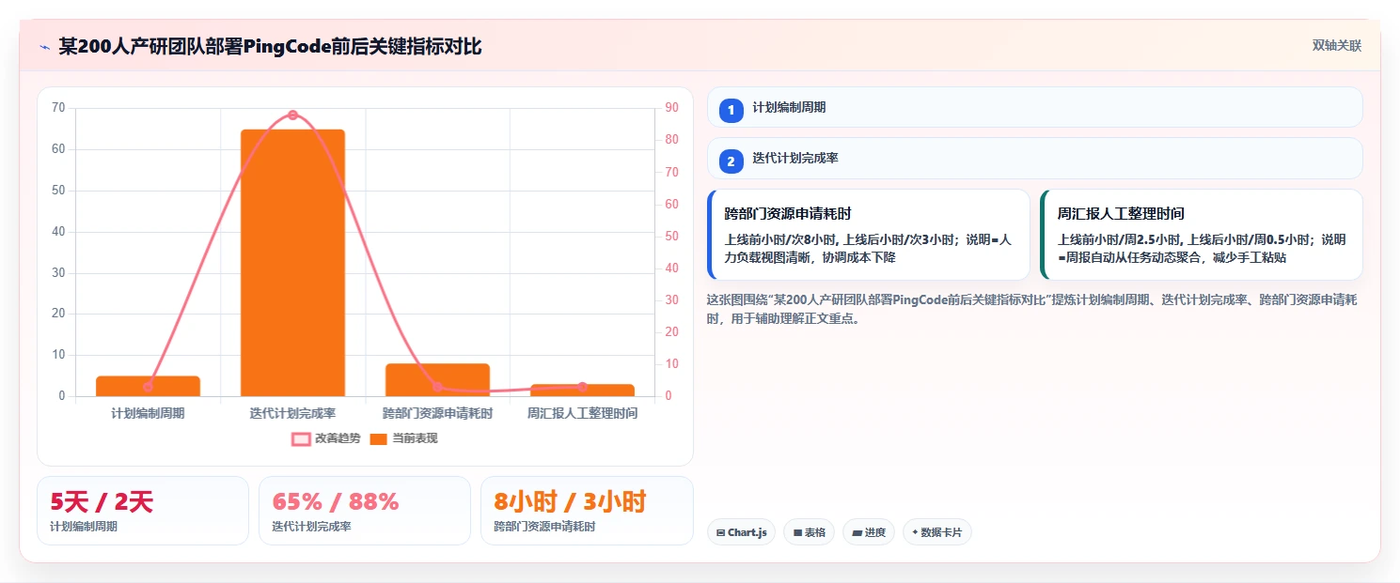This screenshot has height=583, width=1400.
Task: Click the lightning icon beside the title
Action: coord(44,47)
